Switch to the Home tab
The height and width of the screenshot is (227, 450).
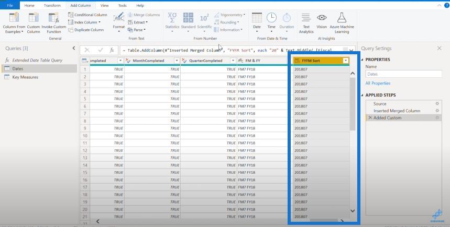coord(29,5)
